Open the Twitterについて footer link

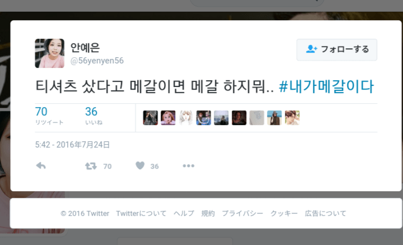pyautogui.click(x=141, y=214)
